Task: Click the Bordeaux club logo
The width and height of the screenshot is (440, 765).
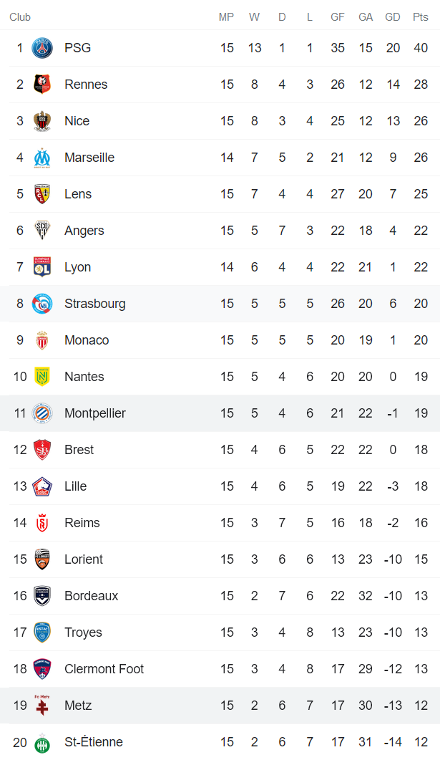Action: click(42, 596)
